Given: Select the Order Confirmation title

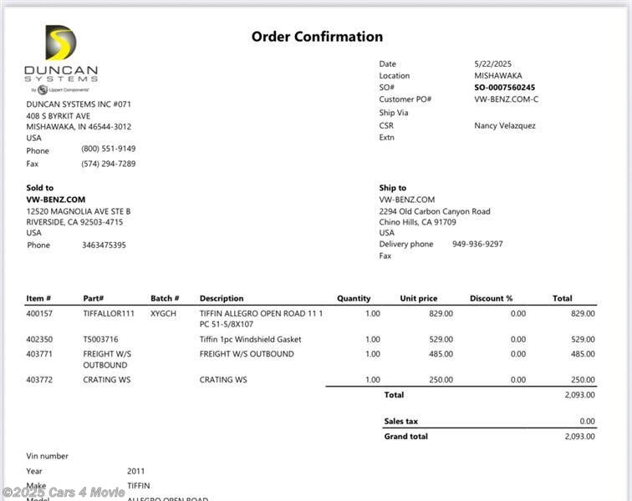Looking at the screenshot, I should [x=317, y=37].
